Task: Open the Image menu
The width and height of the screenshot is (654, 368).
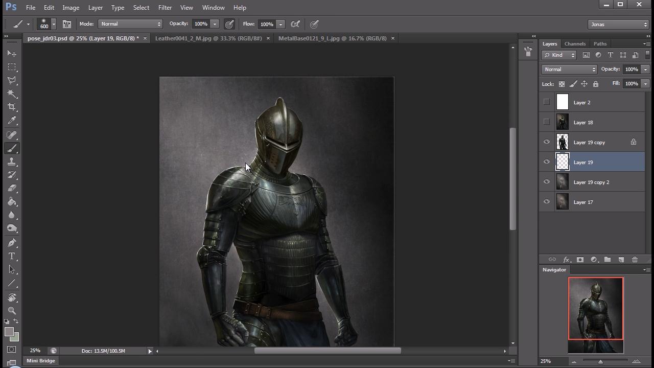Action: coord(71,8)
